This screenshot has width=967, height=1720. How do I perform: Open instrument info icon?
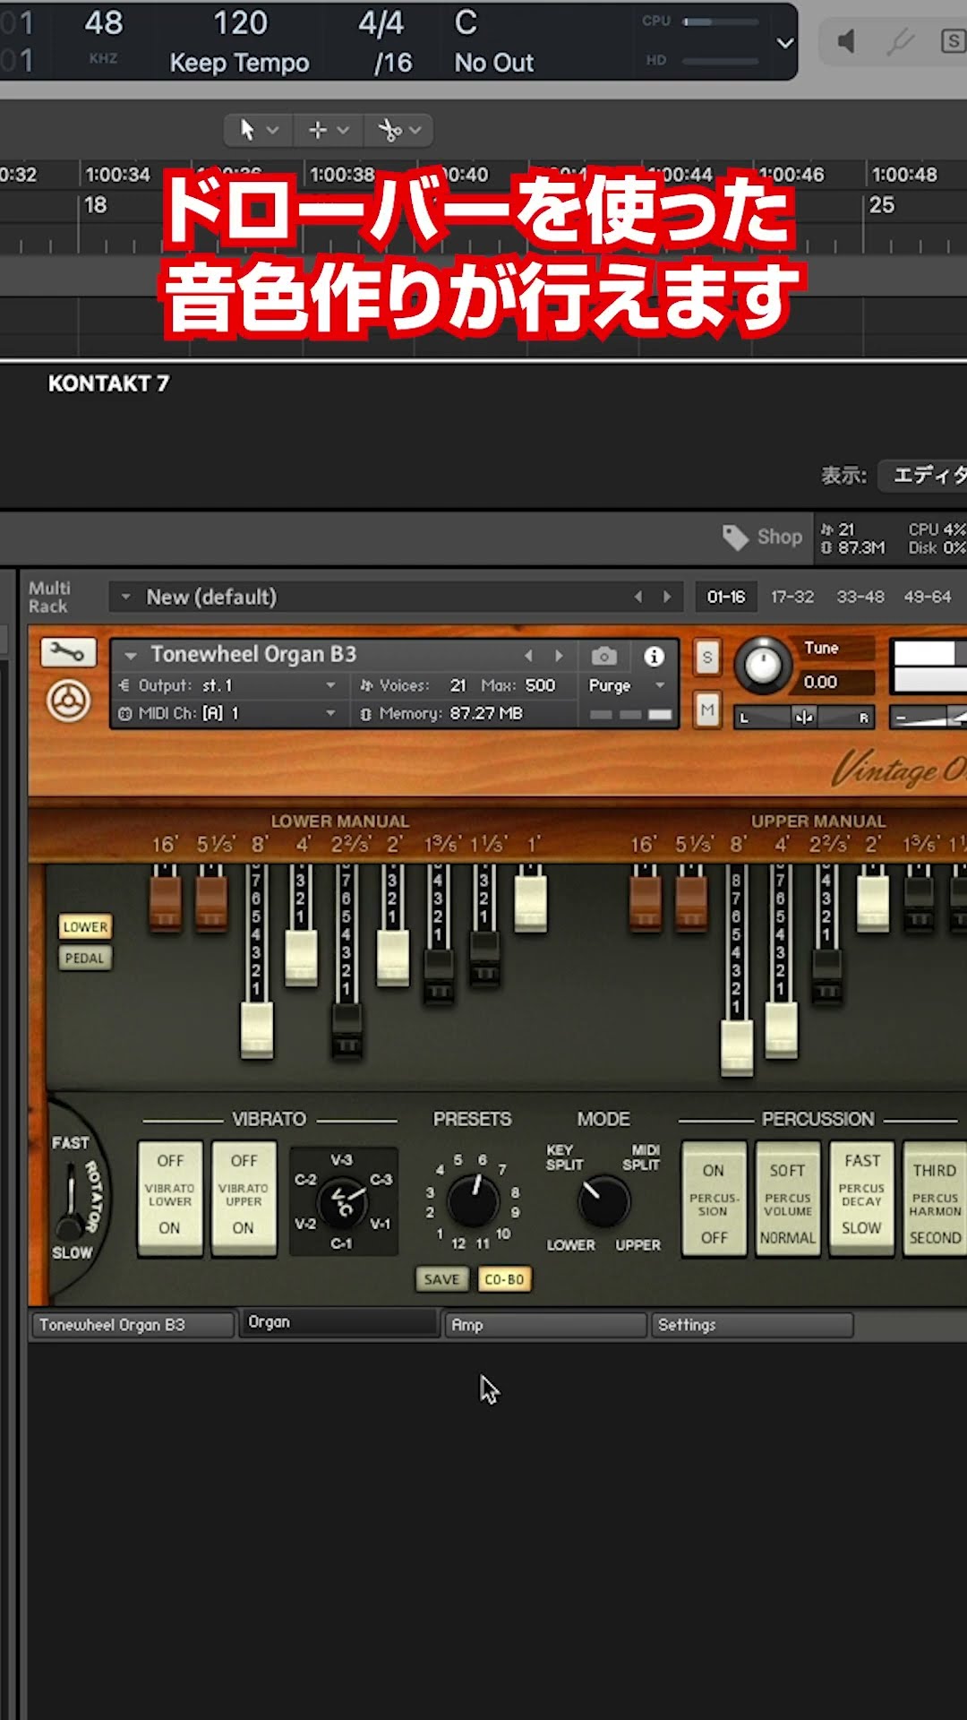pyautogui.click(x=655, y=656)
